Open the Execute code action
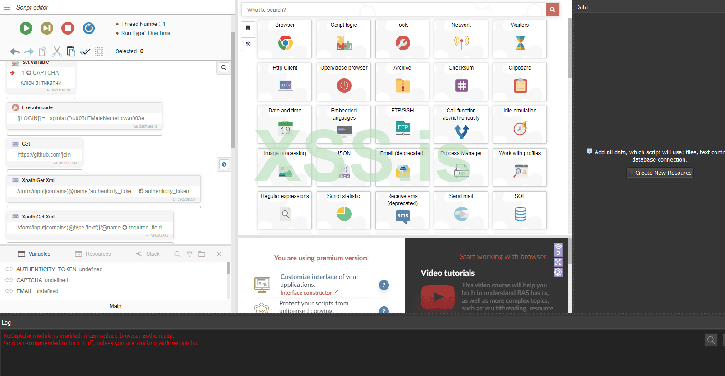 tap(84, 116)
